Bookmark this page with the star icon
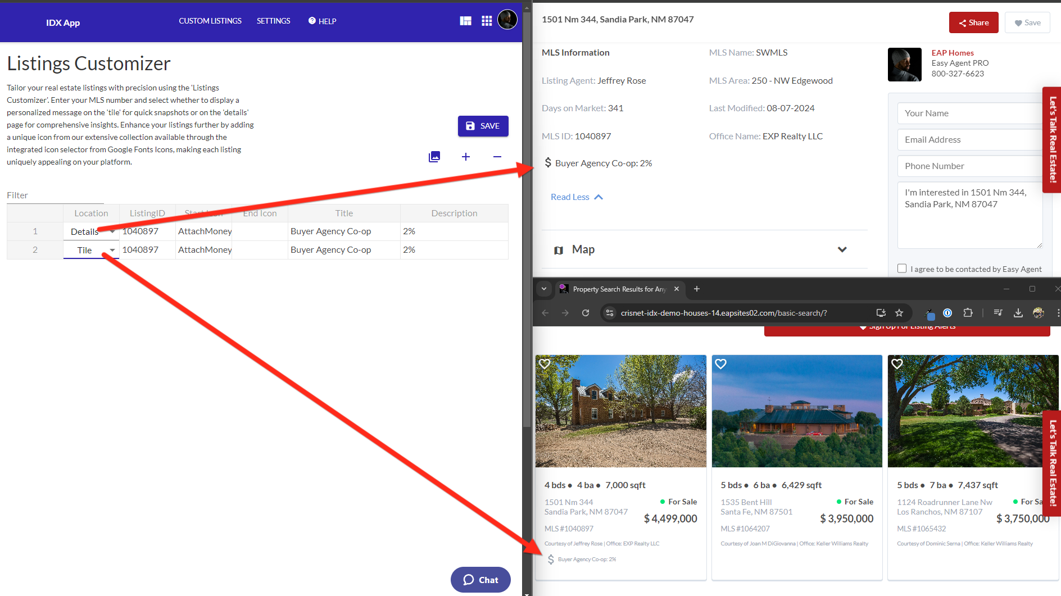1061x596 pixels. [899, 313]
